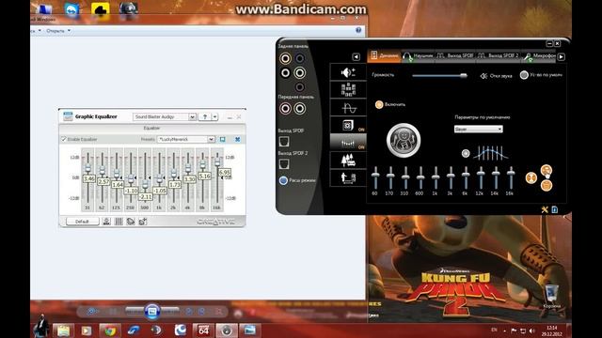602x338 pixels.
Task: Open sine wave sound effect icon
Action: [348, 108]
